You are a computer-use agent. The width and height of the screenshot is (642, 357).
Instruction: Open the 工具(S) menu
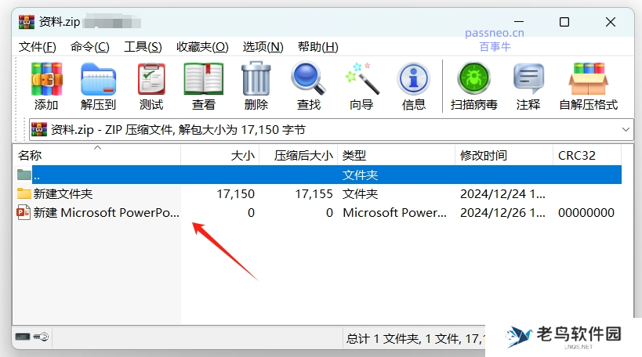click(143, 47)
